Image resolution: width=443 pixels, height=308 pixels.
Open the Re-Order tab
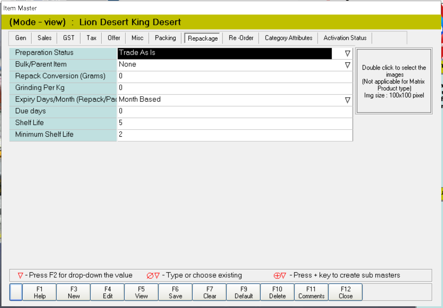point(241,38)
